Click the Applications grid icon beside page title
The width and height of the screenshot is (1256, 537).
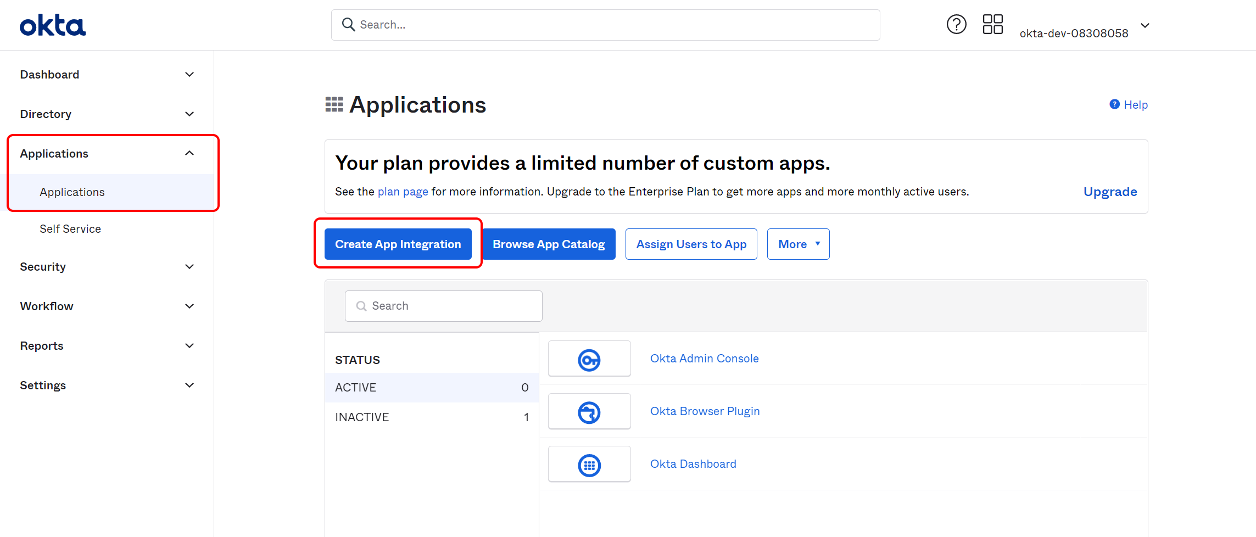[x=334, y=104]
